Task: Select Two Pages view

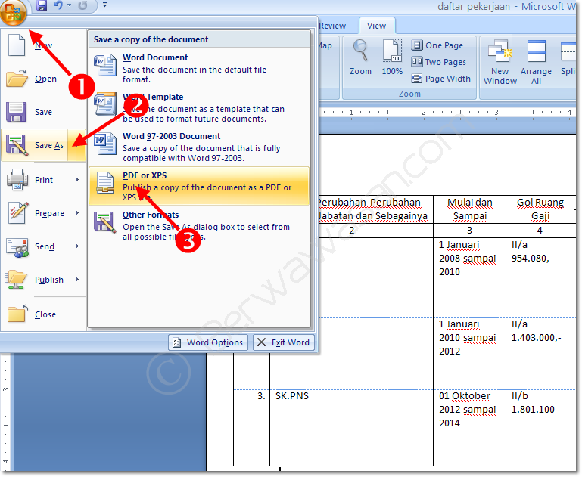Action: point(438,62)
